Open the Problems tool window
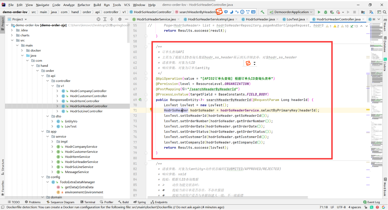Screen dimensions: 388x210 pyautogui.click(x=33, y=202)
